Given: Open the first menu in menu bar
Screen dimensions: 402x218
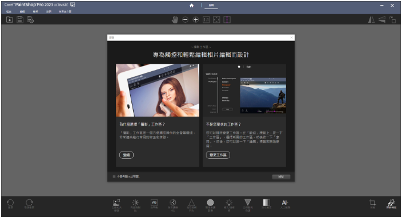Looking at the screenshot, I should (9, 11).
